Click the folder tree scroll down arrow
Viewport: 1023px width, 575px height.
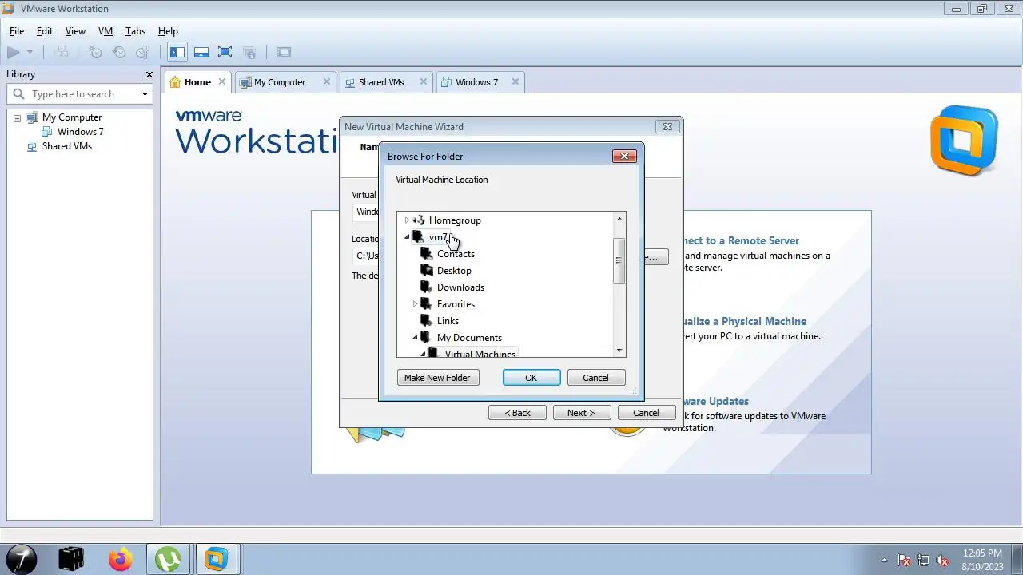coord(619,351)
